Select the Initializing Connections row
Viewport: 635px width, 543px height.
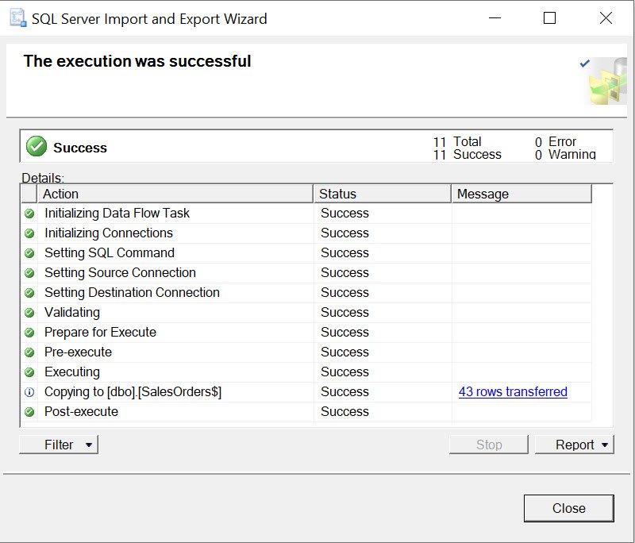[x=306, y=233]
